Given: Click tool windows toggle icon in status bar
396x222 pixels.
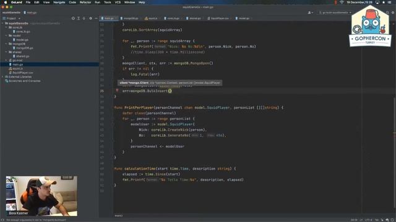Looking at the screenshot, I should click(2, 220).
